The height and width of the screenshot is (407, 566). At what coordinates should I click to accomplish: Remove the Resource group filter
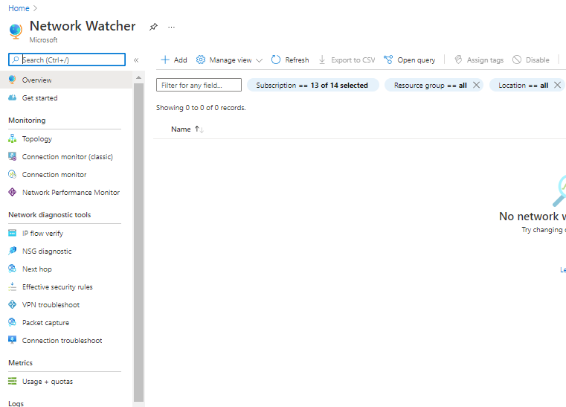pyautogui.click(x=477, y=85)
